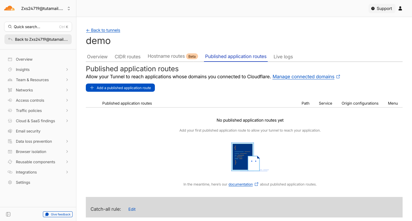
Task: Click the Browser isolation icon
Action: 10,152
